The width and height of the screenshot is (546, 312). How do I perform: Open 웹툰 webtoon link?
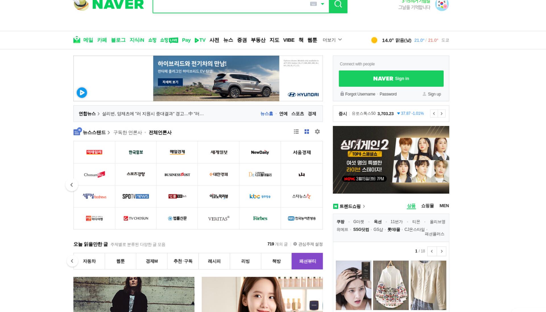[x=312, y=40]
